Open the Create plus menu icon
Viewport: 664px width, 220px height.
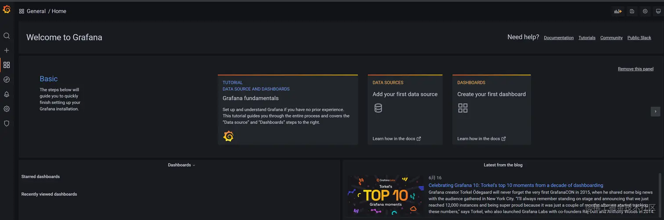point(7,50)
